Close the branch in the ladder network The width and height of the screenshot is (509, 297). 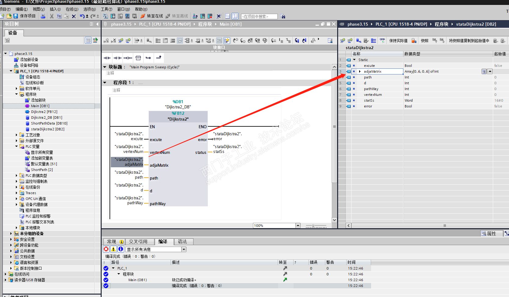pyautogui.click(x=159, y=58)
